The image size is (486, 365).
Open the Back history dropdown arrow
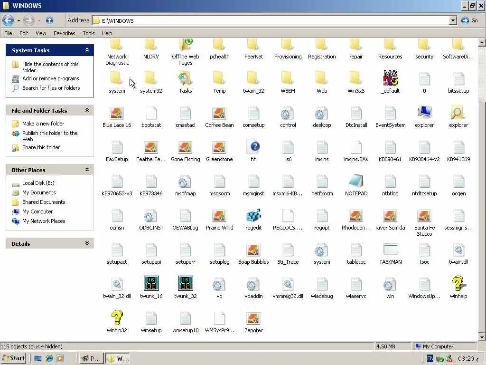point(19,21)
